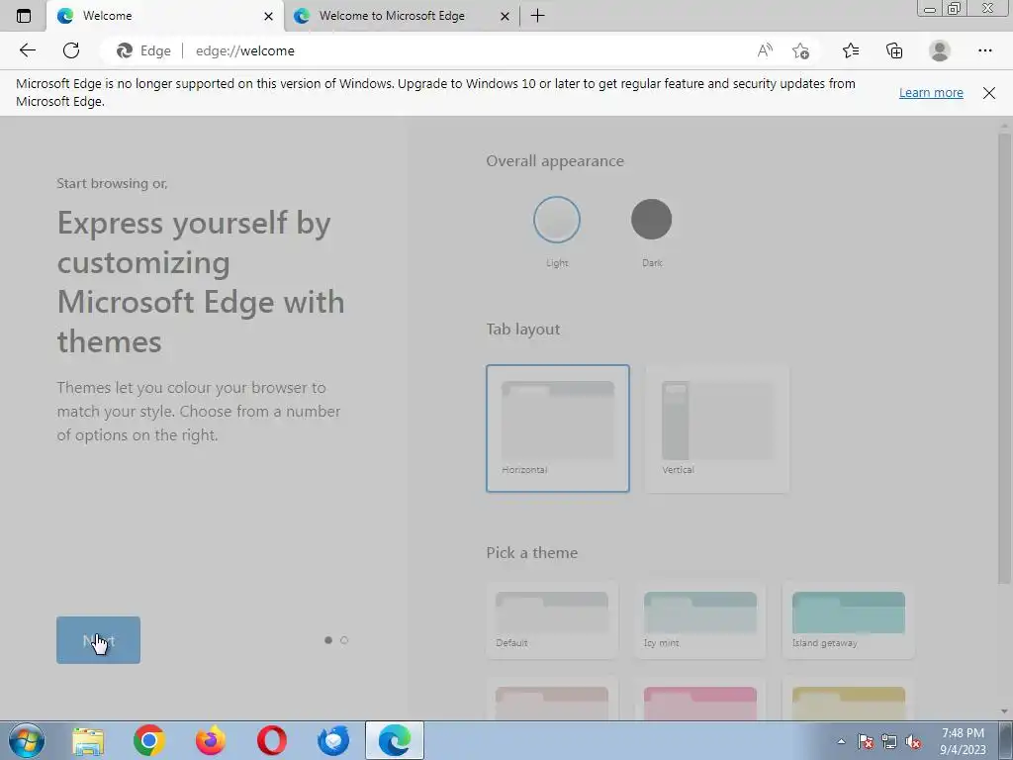Click the Edge site identity icon
Viewport: 1013px width, 760px height.
click(143, 50)
